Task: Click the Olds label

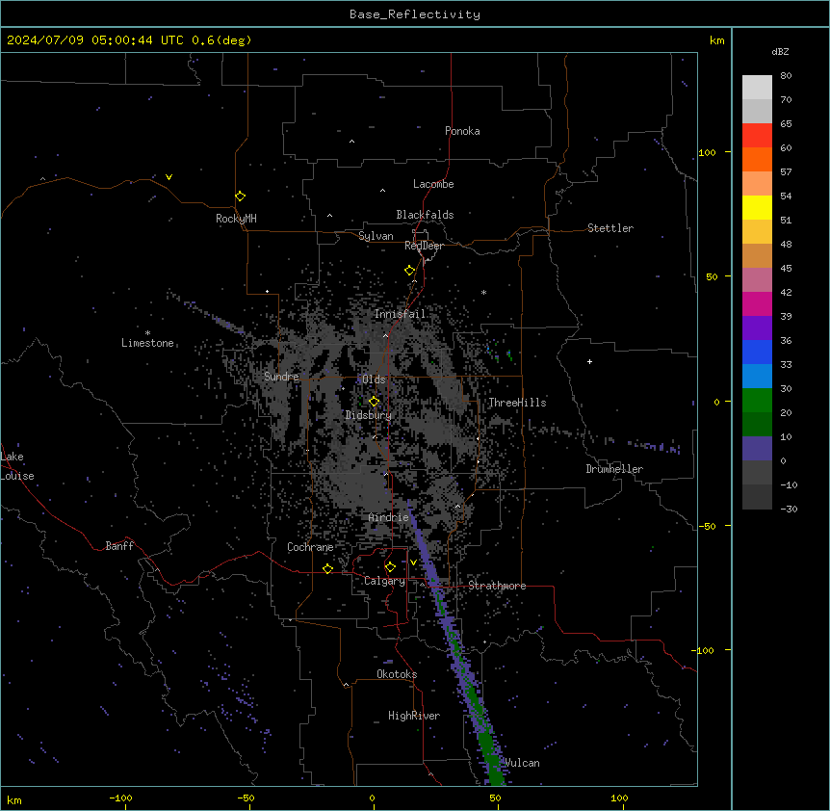Action: (374, 379)
